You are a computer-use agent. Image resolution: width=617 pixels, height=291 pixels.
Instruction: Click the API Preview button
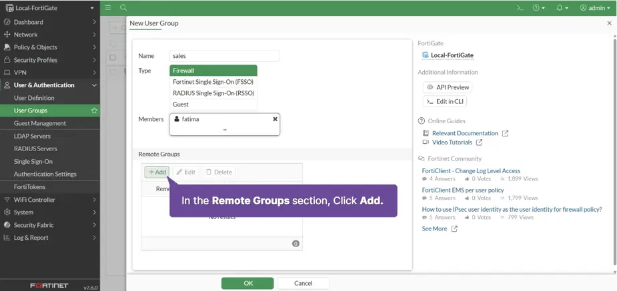coord(448,87)
